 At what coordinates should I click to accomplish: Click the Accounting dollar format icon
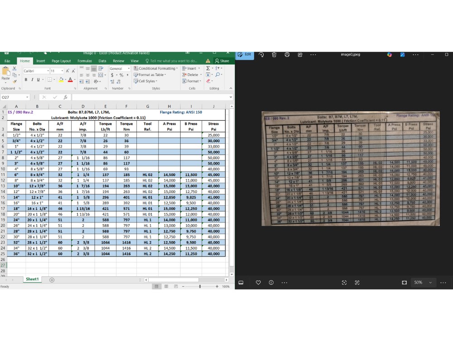coord(112,75)
